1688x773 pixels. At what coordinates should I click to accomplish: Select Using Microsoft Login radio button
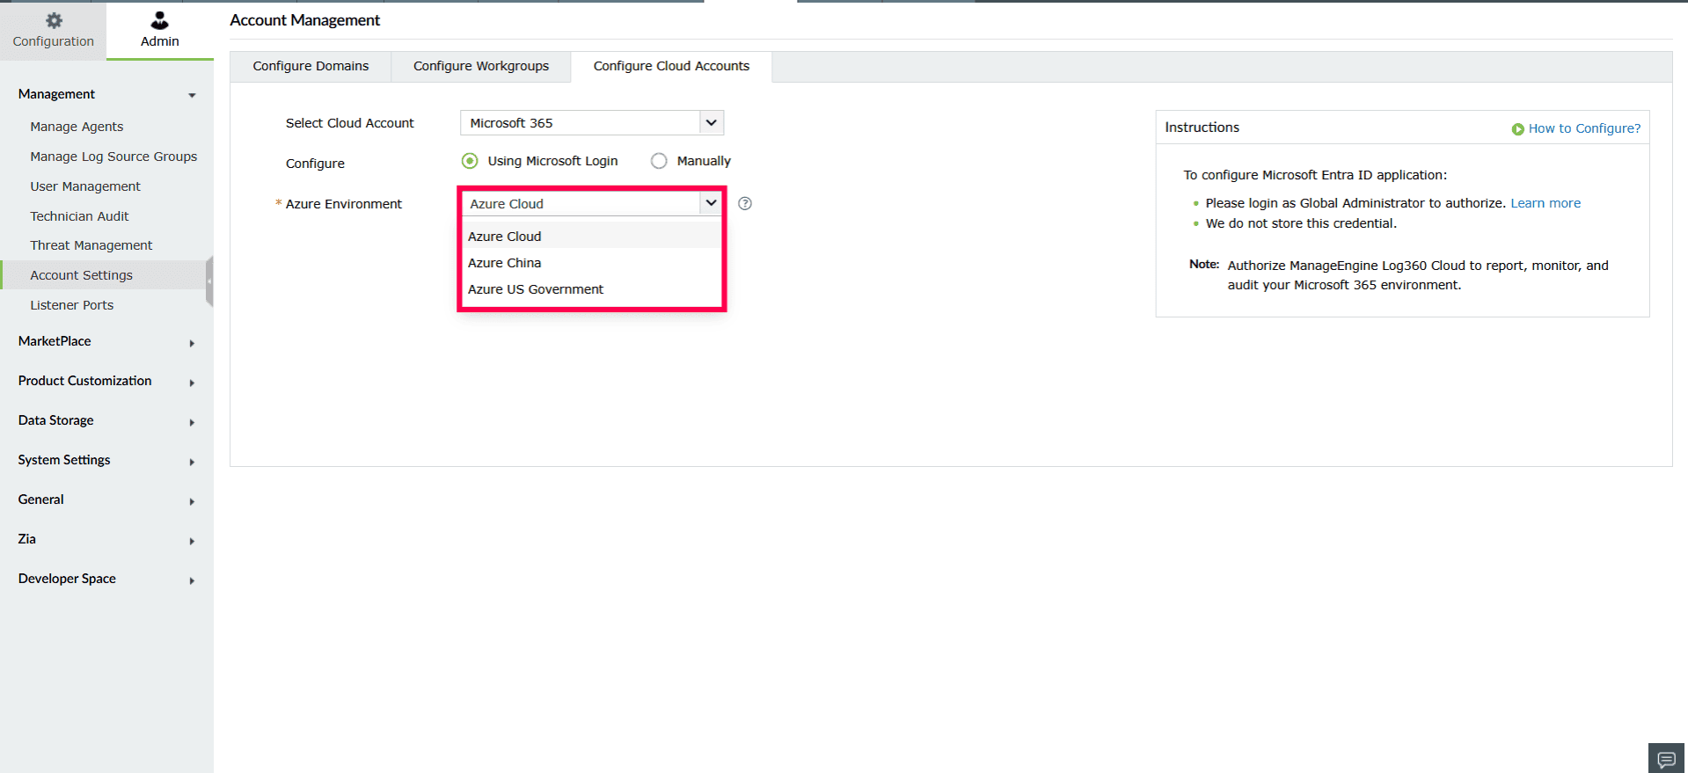pyautogui.click(x=470, y=161)
